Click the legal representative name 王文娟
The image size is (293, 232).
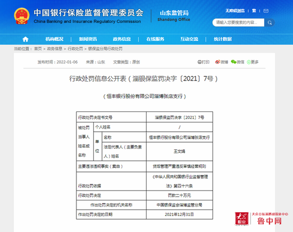(x=180, y=151)
